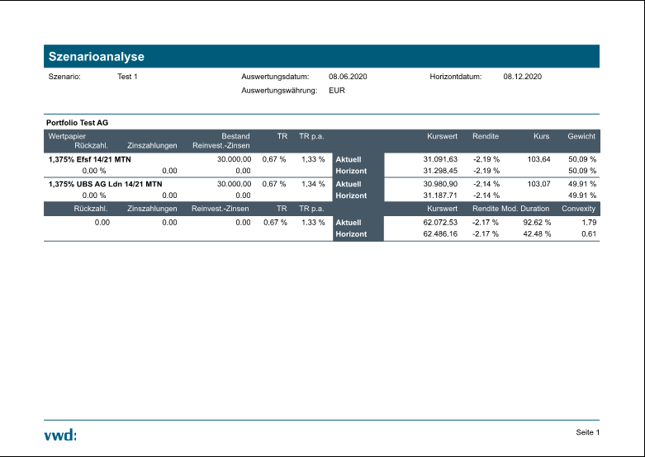Click the Portfolio Test AG heading
The width and height of the screenshot is (645, 457).
78,122
